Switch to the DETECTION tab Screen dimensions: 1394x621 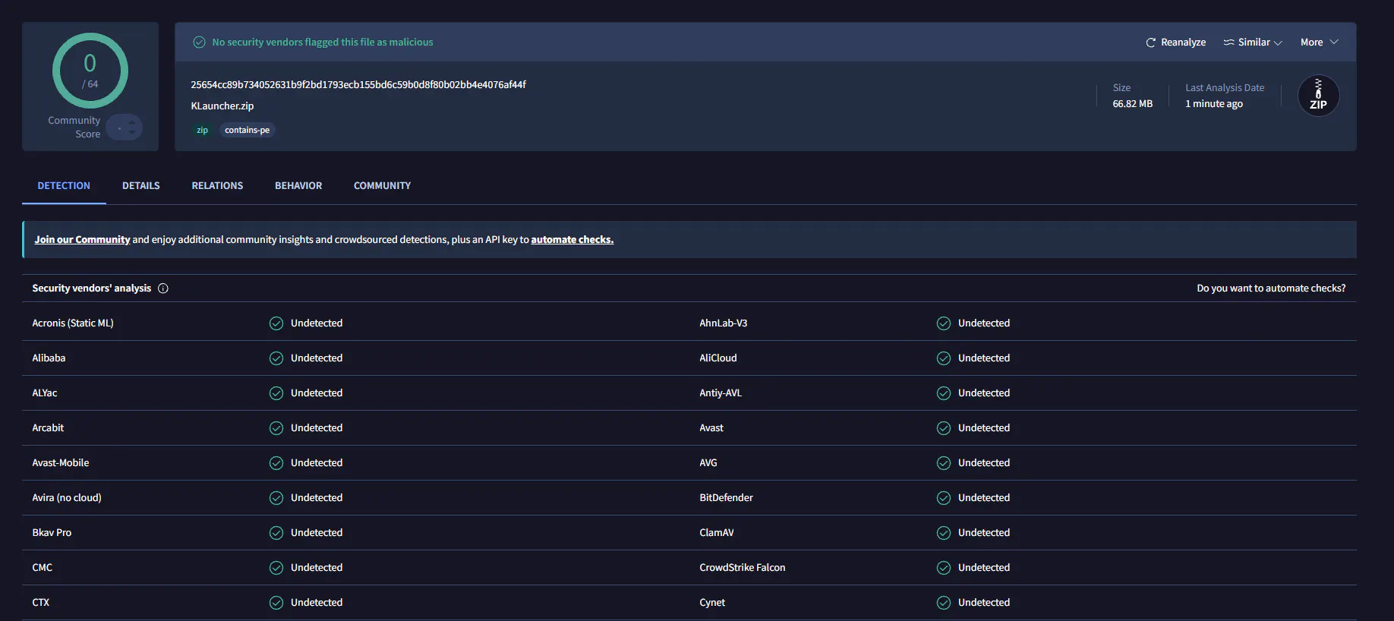[x=64, y=186]
